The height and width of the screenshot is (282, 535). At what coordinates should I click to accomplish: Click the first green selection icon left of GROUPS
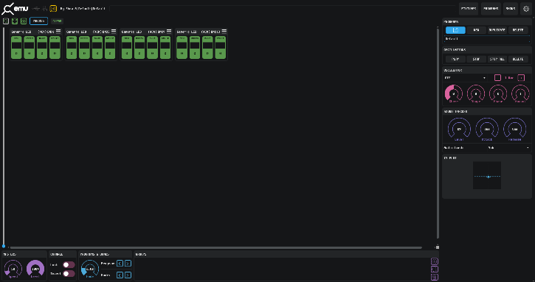[15, 21]
